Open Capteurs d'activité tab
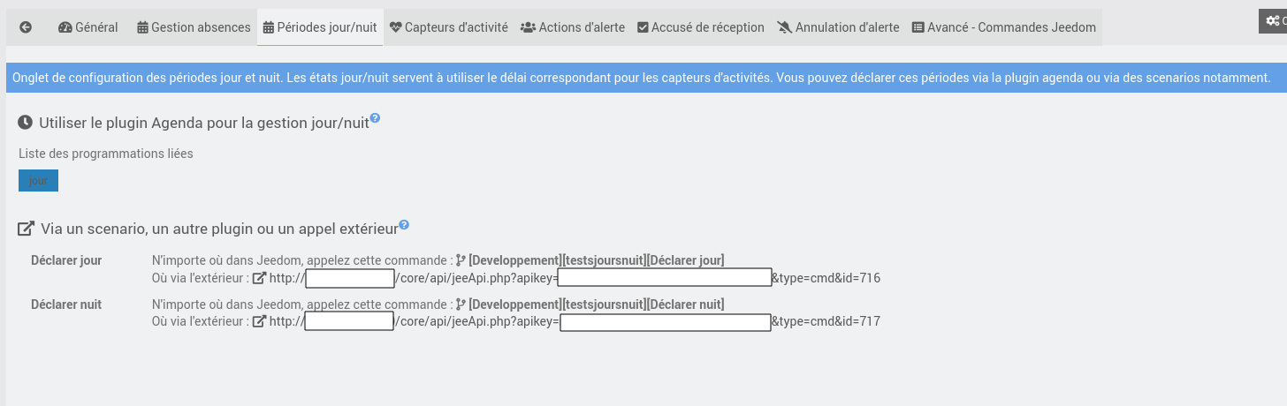Image resolution: width=1287 pixels, height=406 pixels. [x=448, y=27]
